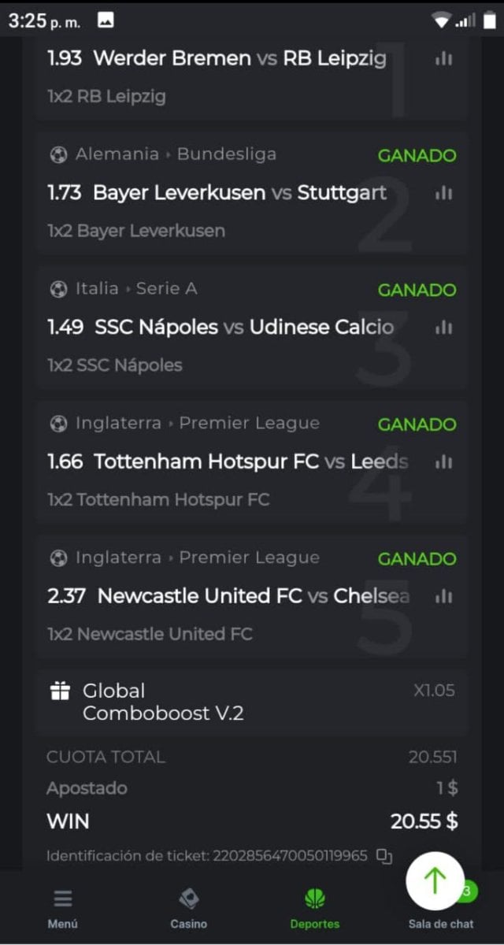This screenshot has height=945, width=504.
Task: View stats icon for Newcastle vs Chelsea
Action: pos(443,596)
